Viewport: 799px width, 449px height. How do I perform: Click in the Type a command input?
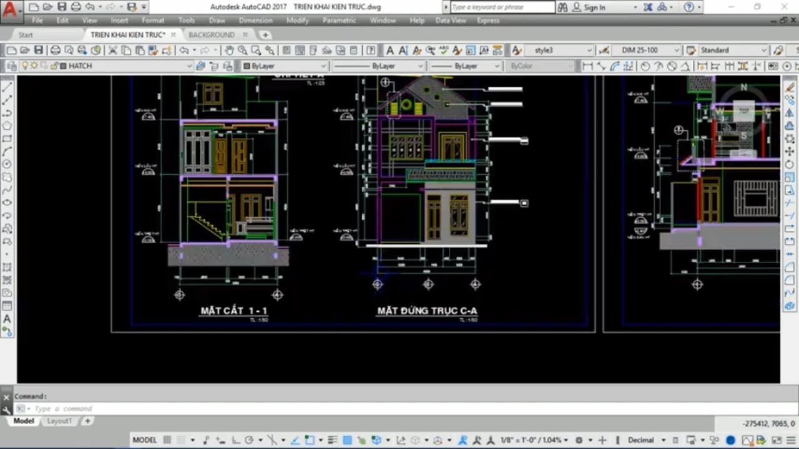coord(399,408)
